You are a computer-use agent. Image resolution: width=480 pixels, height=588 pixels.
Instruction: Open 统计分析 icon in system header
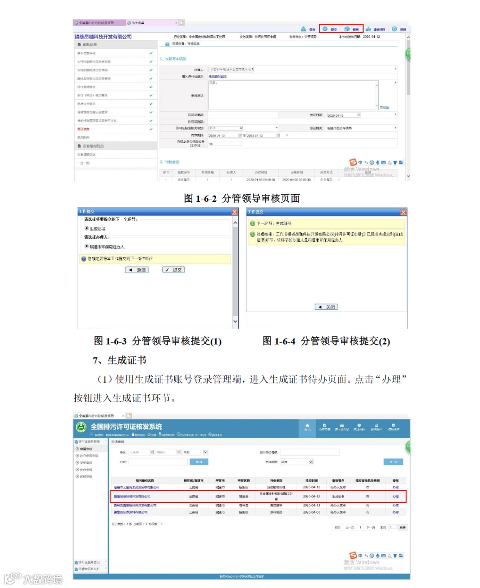[359, 427]
